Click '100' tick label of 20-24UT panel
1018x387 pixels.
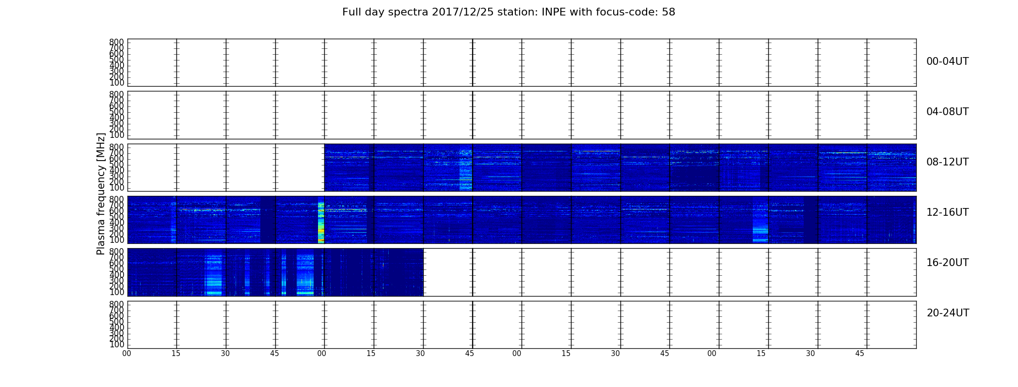(x=116, y=345)
